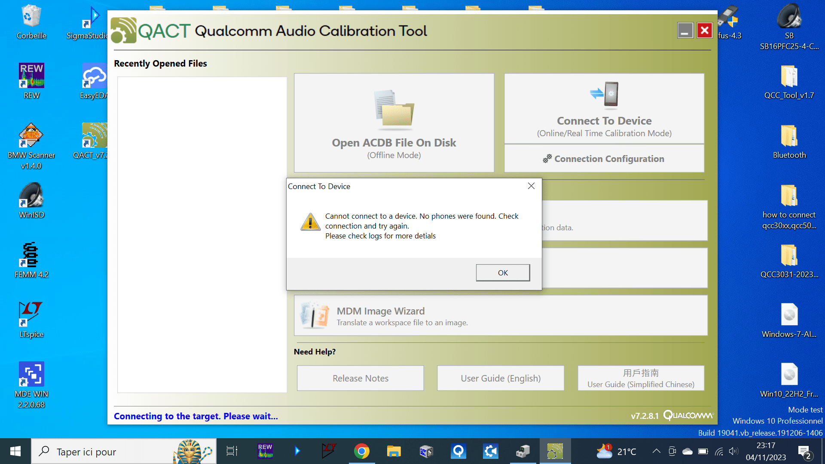Image resolution: width=825 pixels, height=464 pixels.
Task: Open SigmaStudio from the taskbar
Action: coord(297,451)
